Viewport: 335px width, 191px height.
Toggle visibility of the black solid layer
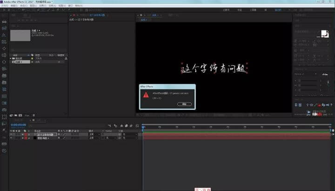pyautogui.click(x=11, y=138)
